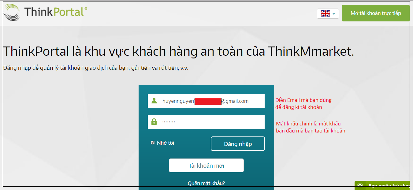Open the language flag dropdown
The height and width of the screenshot is (190, 413).
(328, 13)
